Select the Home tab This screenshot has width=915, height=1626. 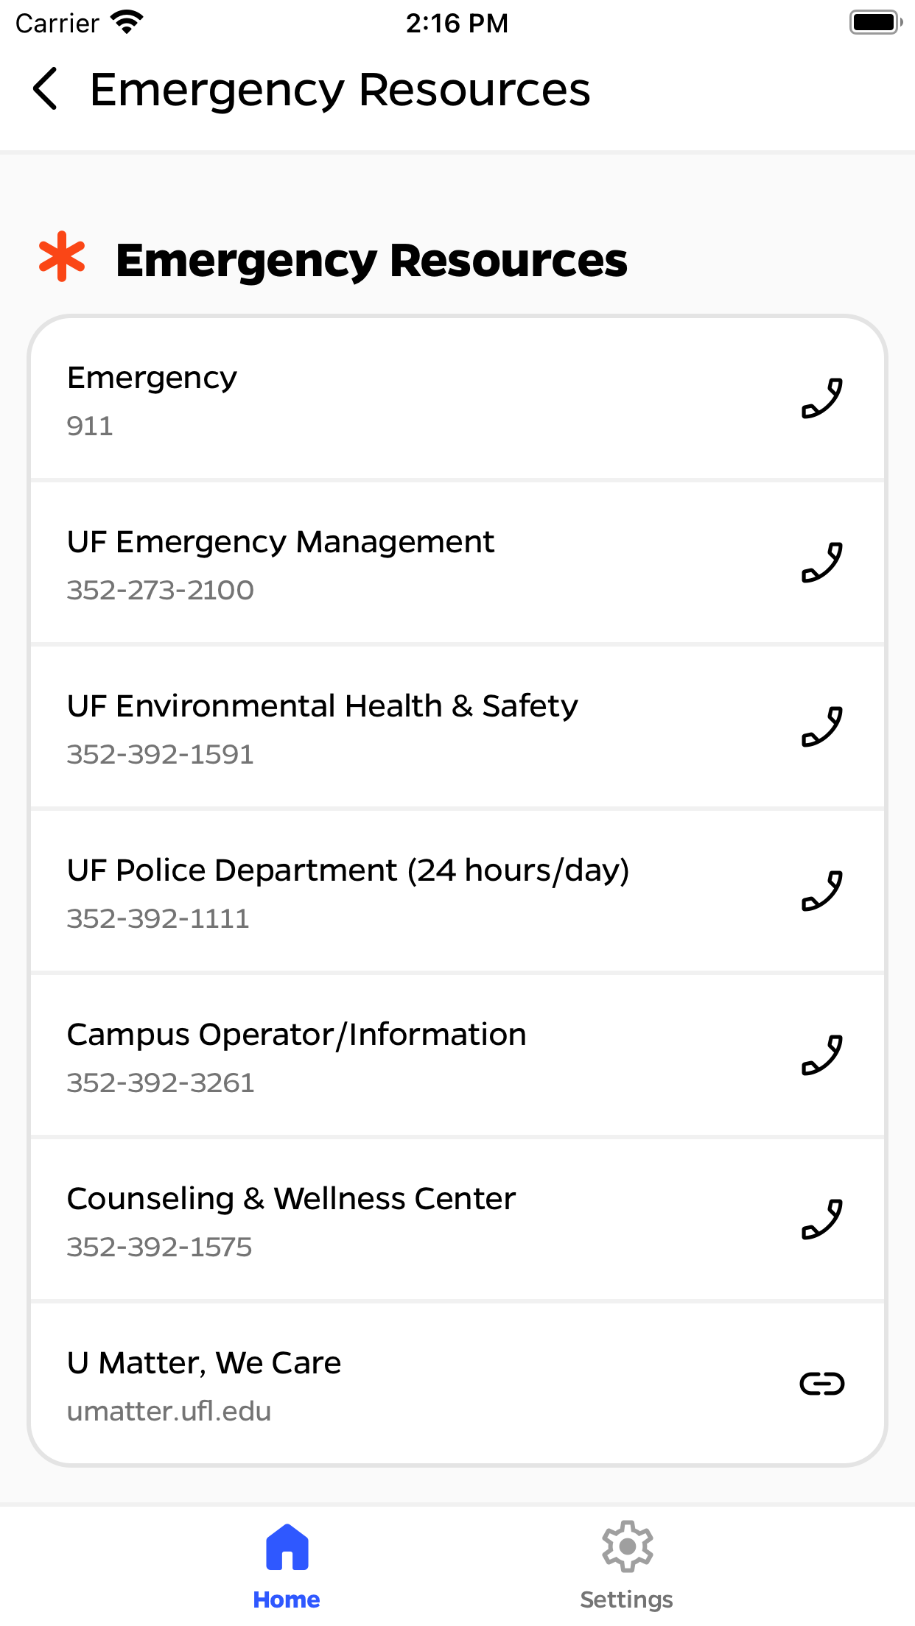click(287, 1566)
